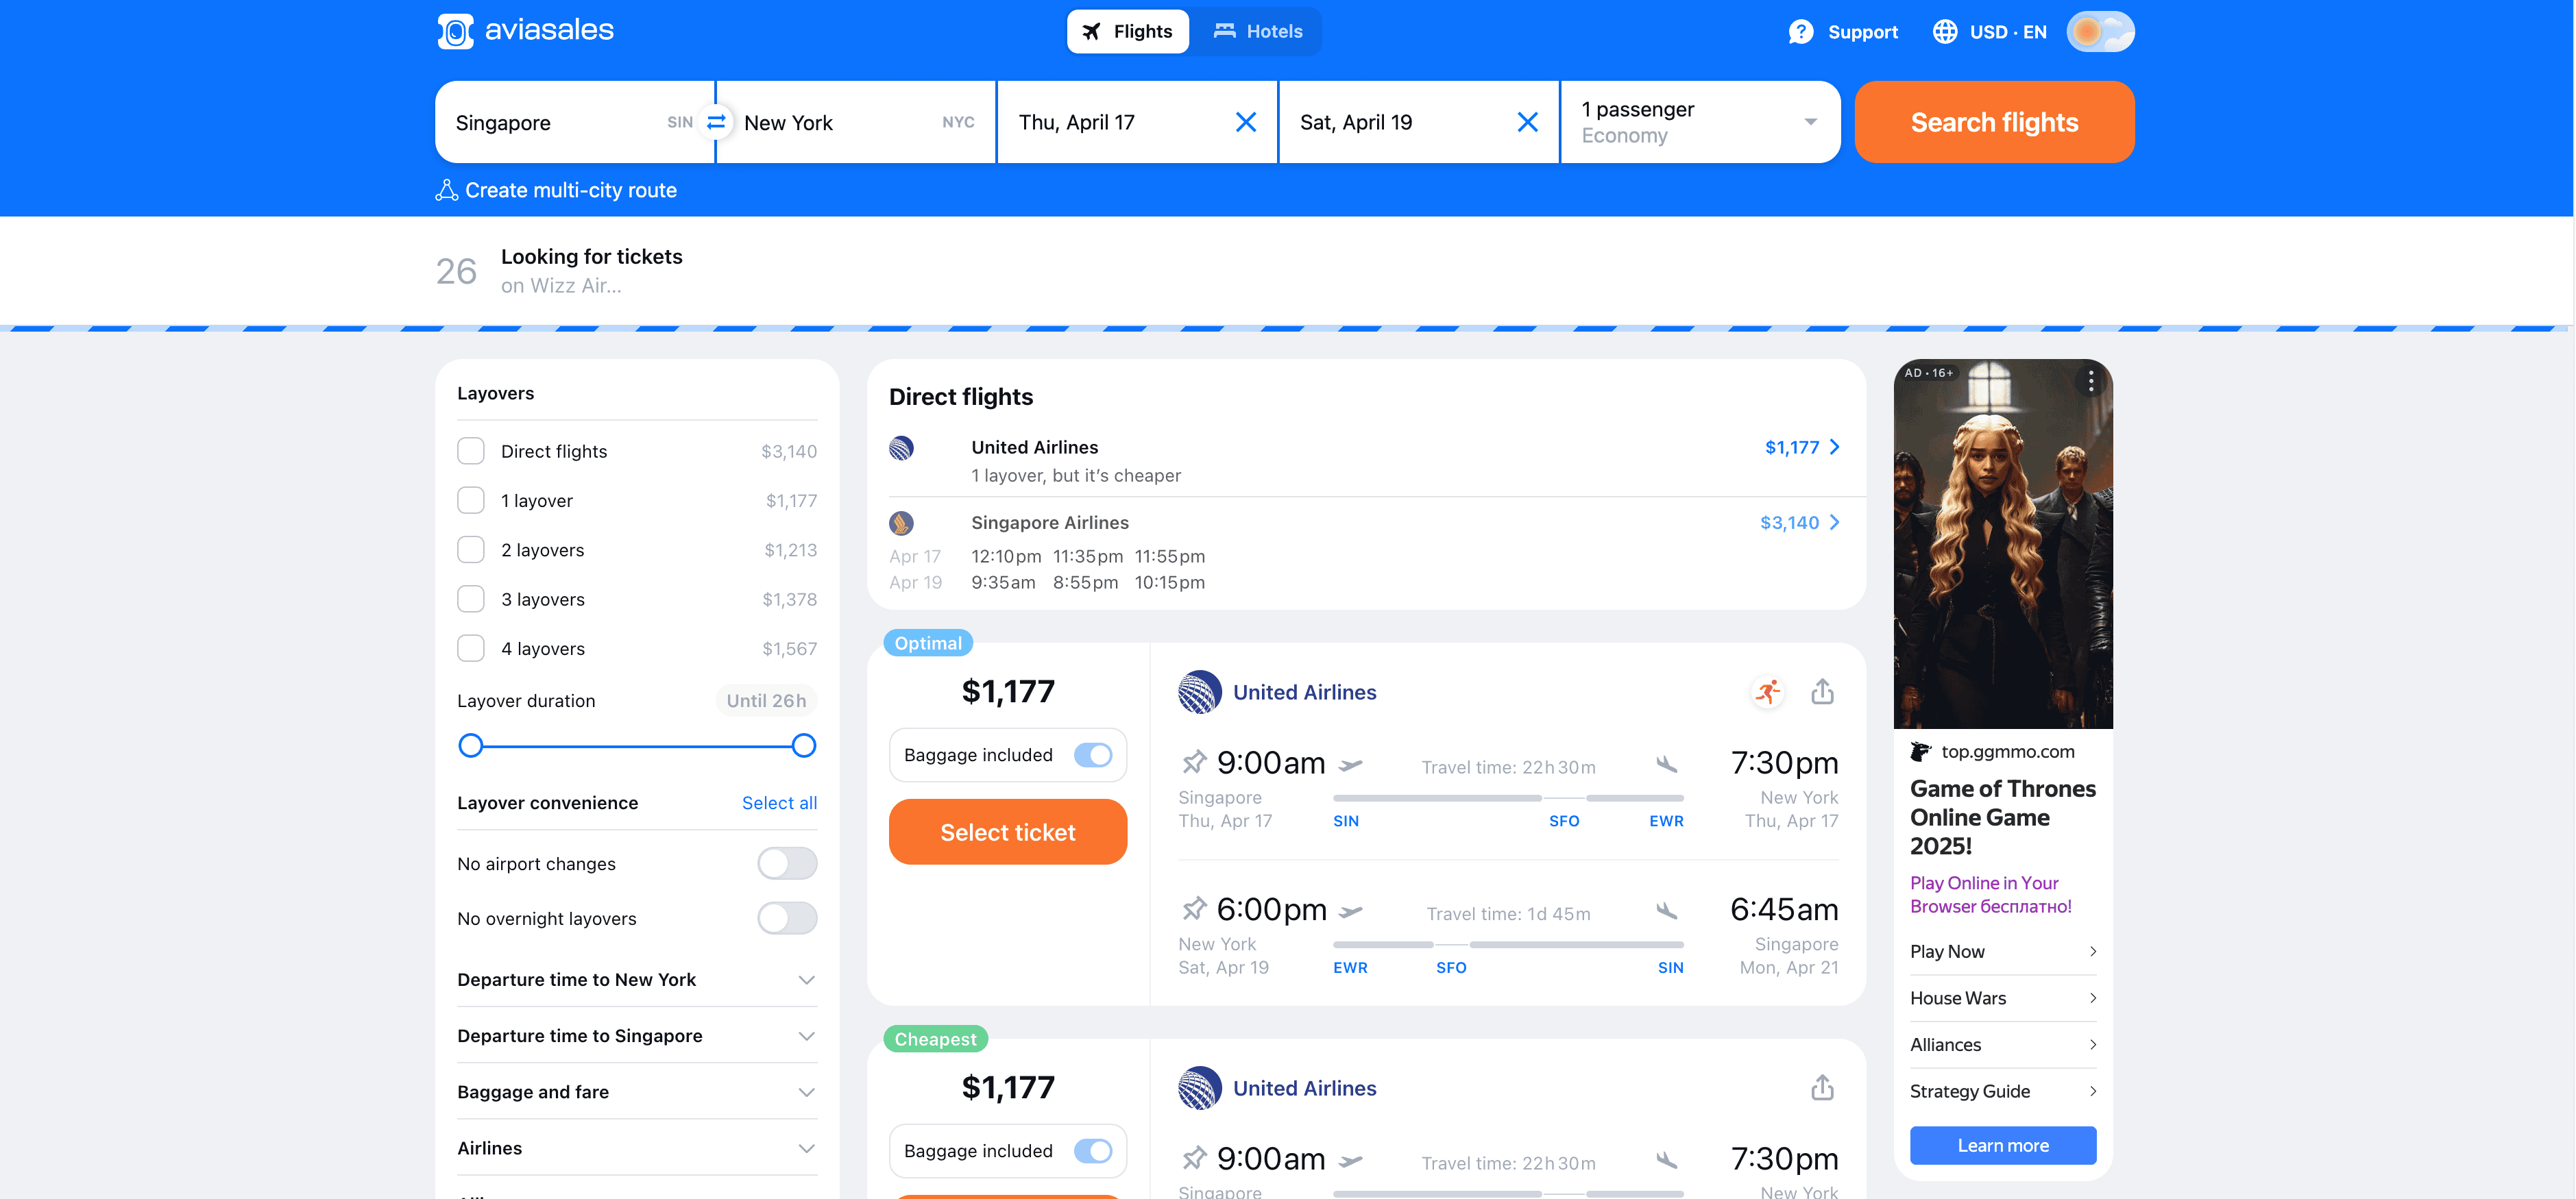
Task: Switch to the Hotels tab
Action: click(1258, 31)
